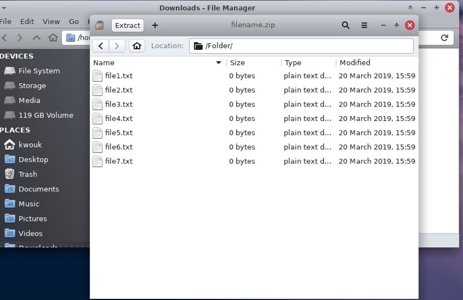Go to archive home folder icon
The width and height of the screenshot is (463, 300).
pyautogui.click(x=137, y=46)
